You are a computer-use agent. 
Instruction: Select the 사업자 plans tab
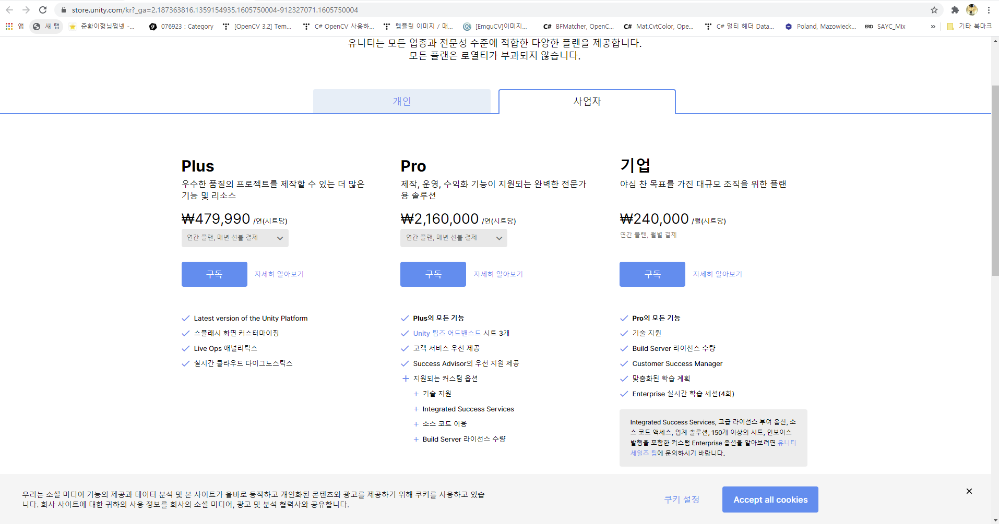point(587,101)
